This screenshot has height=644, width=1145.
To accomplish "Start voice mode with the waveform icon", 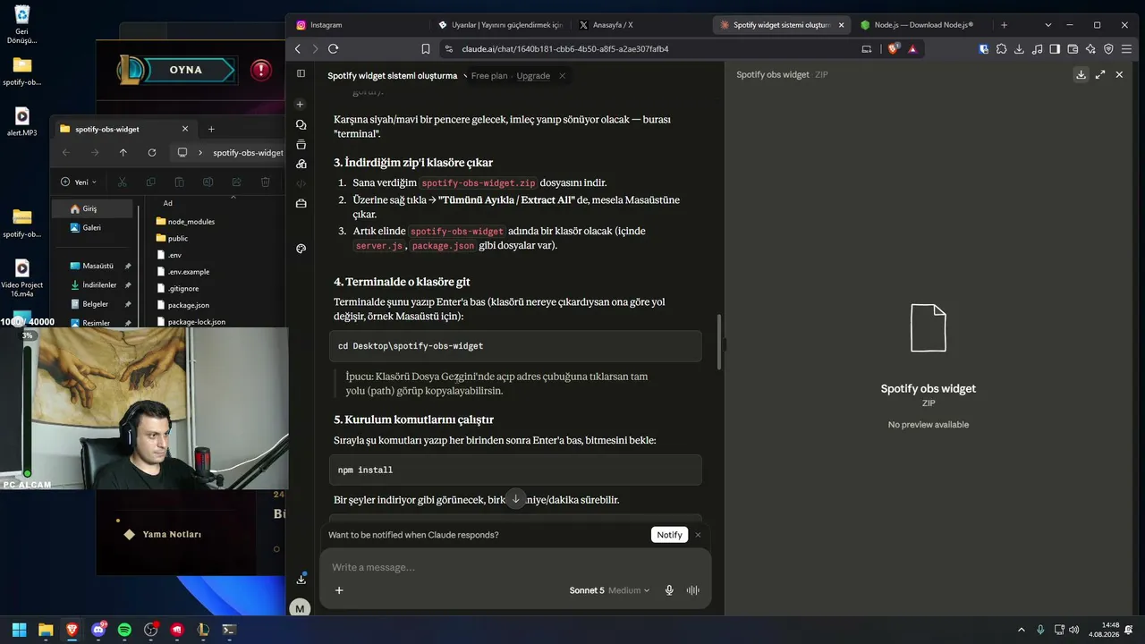I will coord(692,590).
